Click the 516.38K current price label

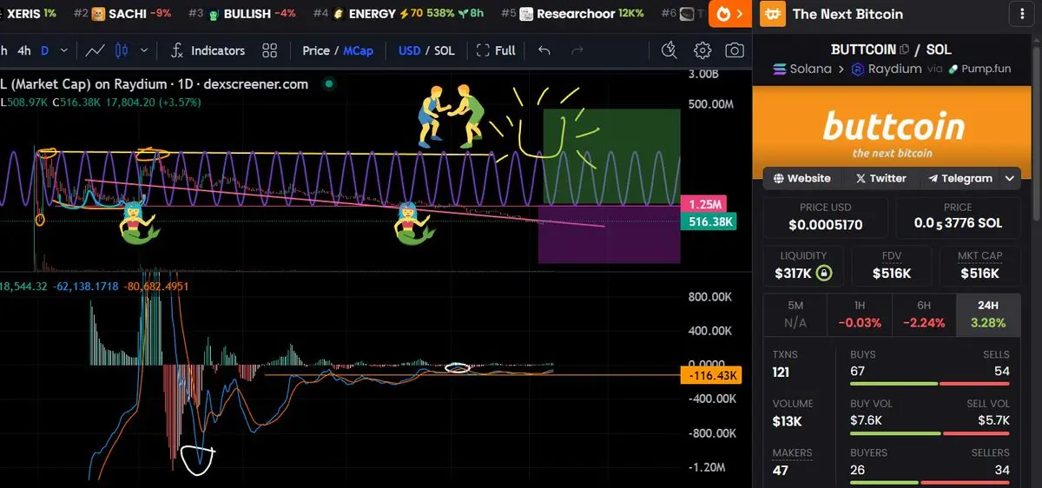(x=710, y=222)
